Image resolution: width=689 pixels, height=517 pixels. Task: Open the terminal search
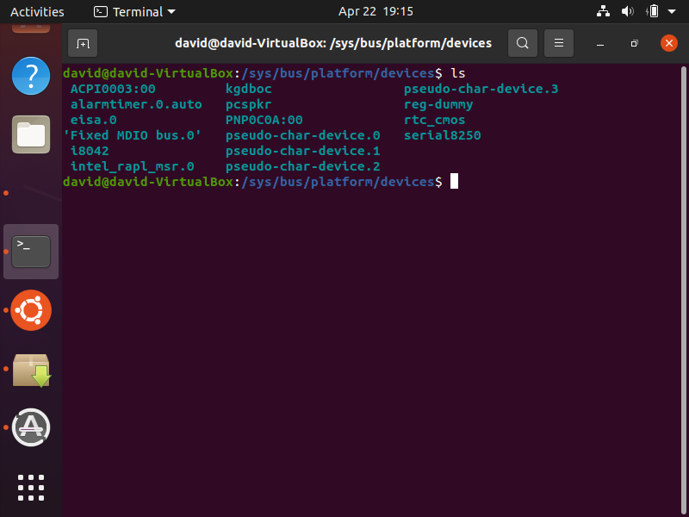click(523, 43)
